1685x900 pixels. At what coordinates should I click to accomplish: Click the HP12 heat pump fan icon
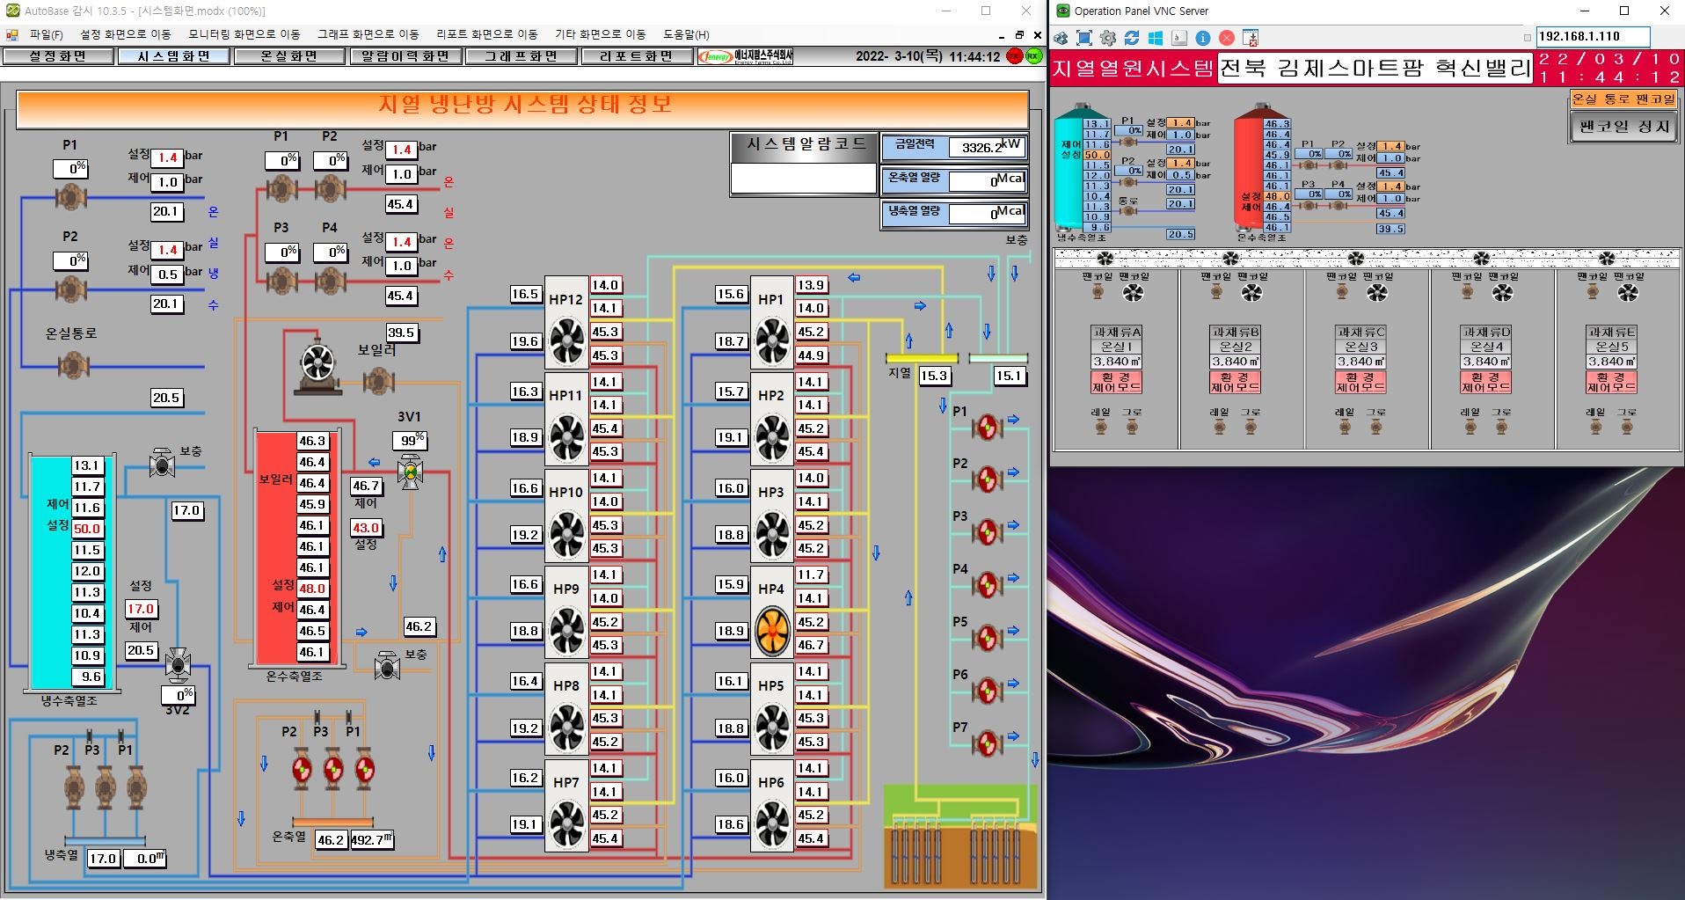click(x=566, y=341)
